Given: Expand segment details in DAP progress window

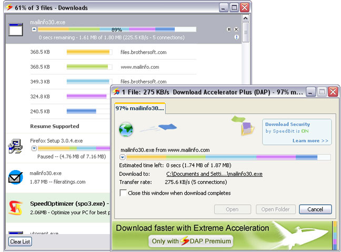Looking at the screenshot, I should tap(123, 157).
